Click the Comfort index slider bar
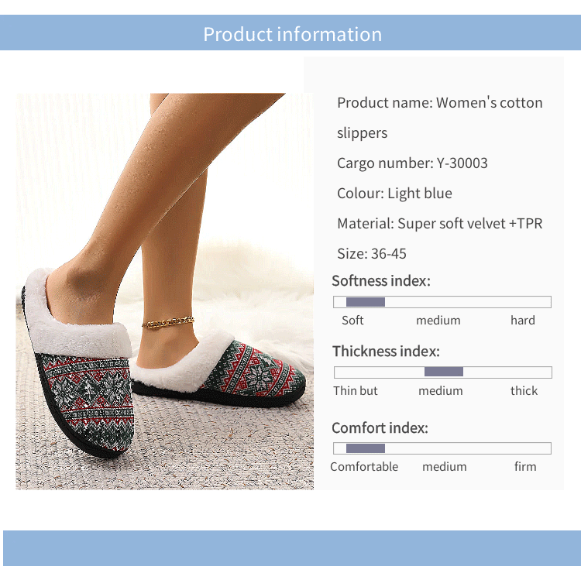Screen dimensions: 581x580 click(442, 448)
